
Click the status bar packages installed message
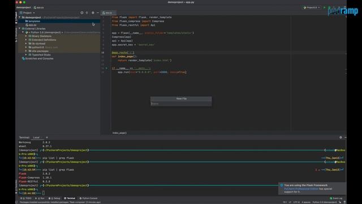pyautogui.click(x=60, y=202)
